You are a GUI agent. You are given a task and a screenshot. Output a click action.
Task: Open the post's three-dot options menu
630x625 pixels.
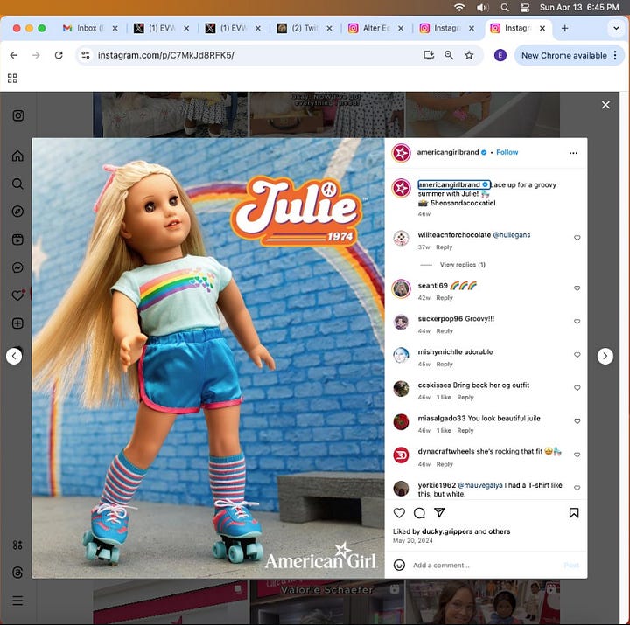573,153
